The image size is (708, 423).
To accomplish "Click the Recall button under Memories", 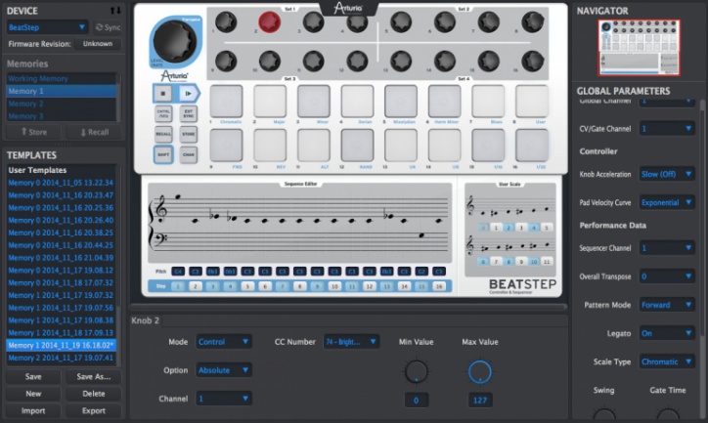I will coord(95,132).
